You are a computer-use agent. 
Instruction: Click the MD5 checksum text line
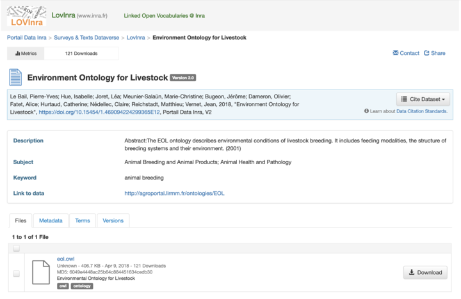click(104, 272)
